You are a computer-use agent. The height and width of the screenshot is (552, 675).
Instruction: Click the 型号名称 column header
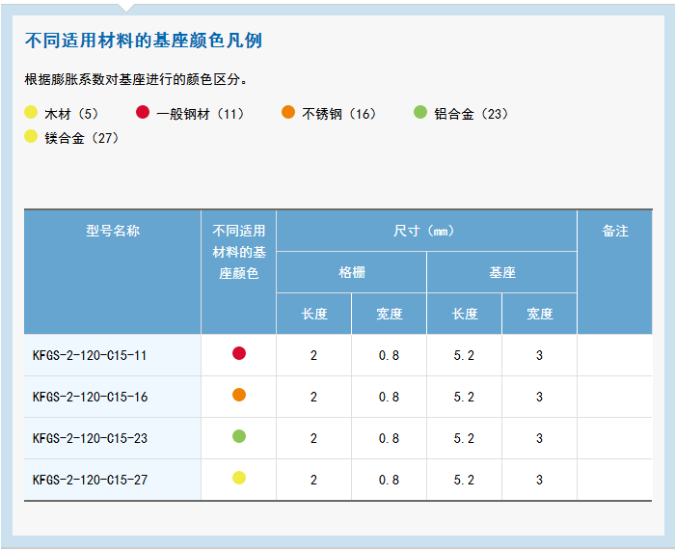point(113,272)
